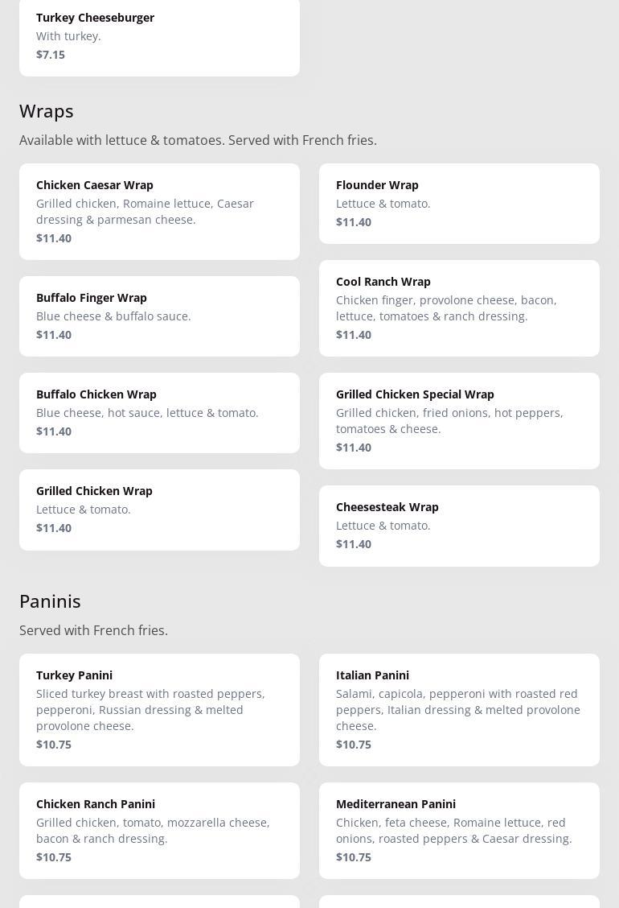
Task: Choose the Cheesesteak Wrap card
Action: 459,526
